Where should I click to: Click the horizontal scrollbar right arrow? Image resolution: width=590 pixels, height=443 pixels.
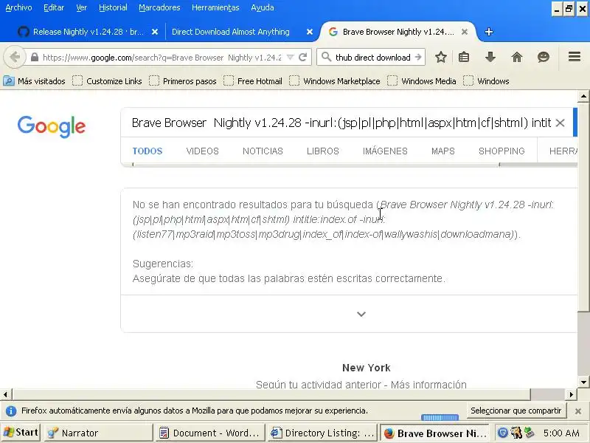tap(571, 394)
